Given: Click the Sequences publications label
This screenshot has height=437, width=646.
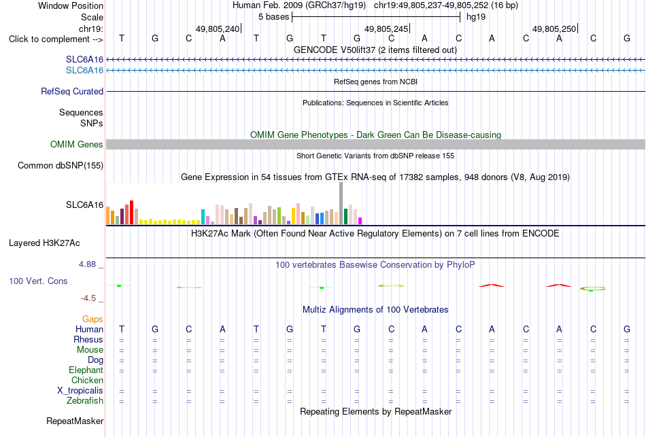Looking at the screenshot, I should coord(81,112).
